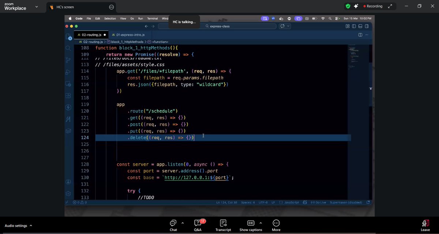Open Source Control in the activity bar
Screen dimensions: 439x234
coord(68,60)
